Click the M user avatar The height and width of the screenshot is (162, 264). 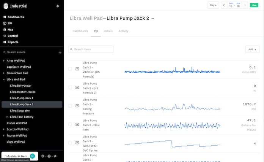point(33,156)
